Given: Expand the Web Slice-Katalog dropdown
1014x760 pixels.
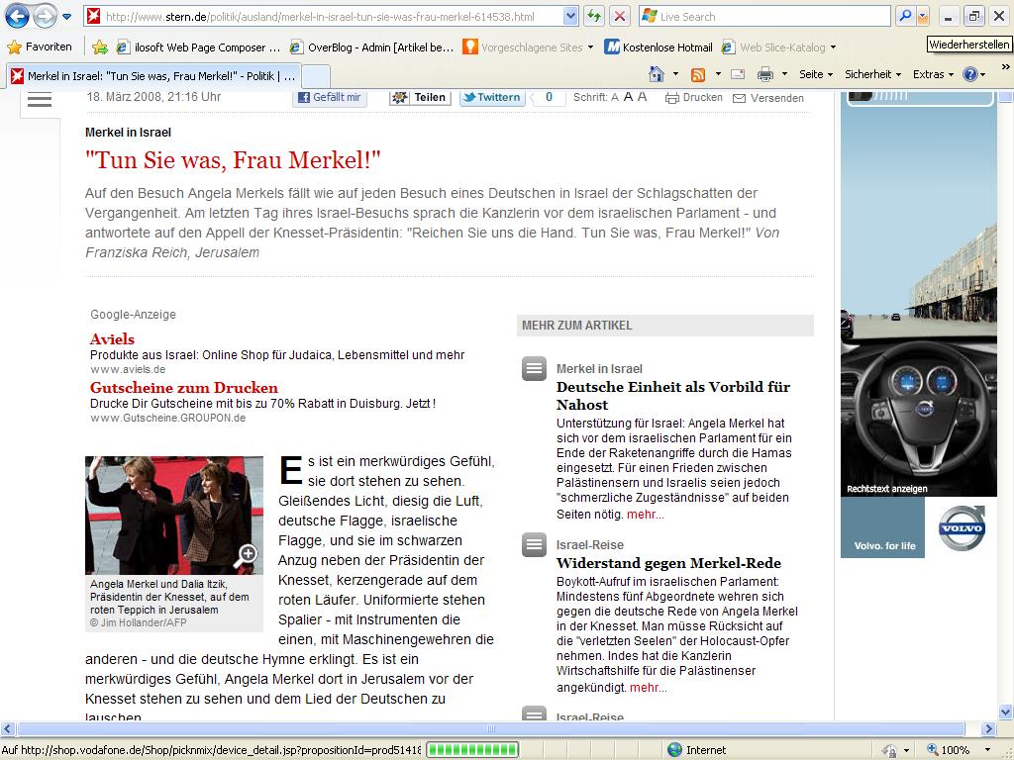Looking at the screenshot, I should click(x=833, y=47).
